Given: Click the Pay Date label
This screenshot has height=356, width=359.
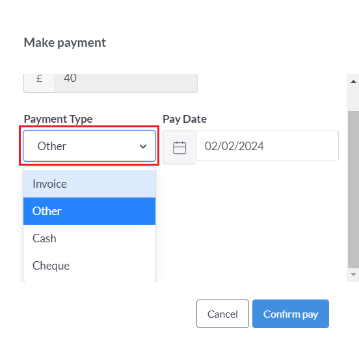Looking at the screenshot, I should (x=185, y=119).
